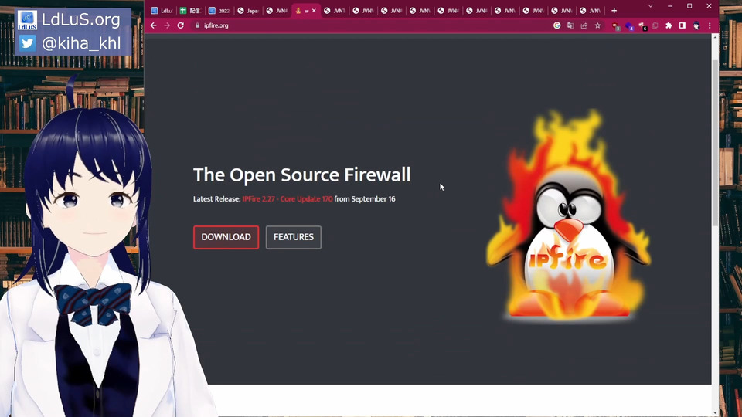Switch to the LdLuS tab
Image resolution: width=742 pixels, height=417 pixels.
pos(162,10)
